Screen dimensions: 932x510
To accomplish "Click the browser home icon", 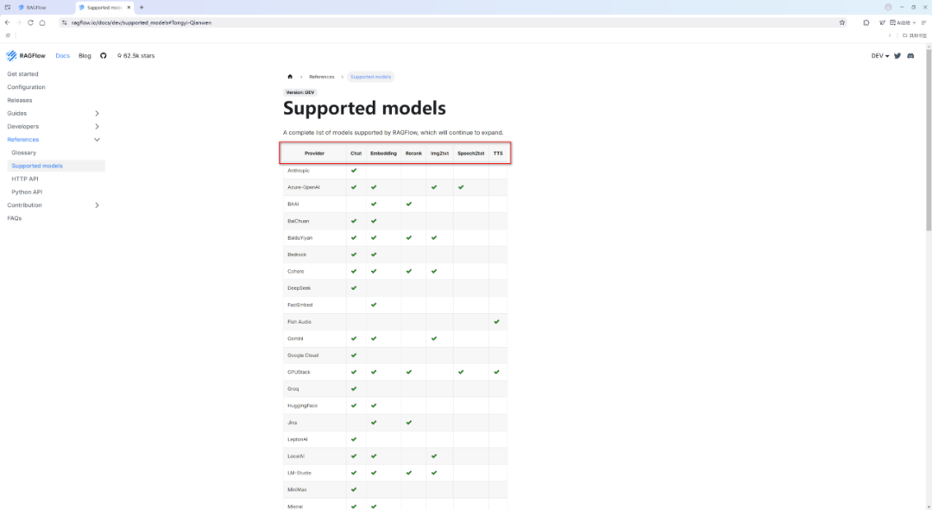I will click(x=42, y=22).
